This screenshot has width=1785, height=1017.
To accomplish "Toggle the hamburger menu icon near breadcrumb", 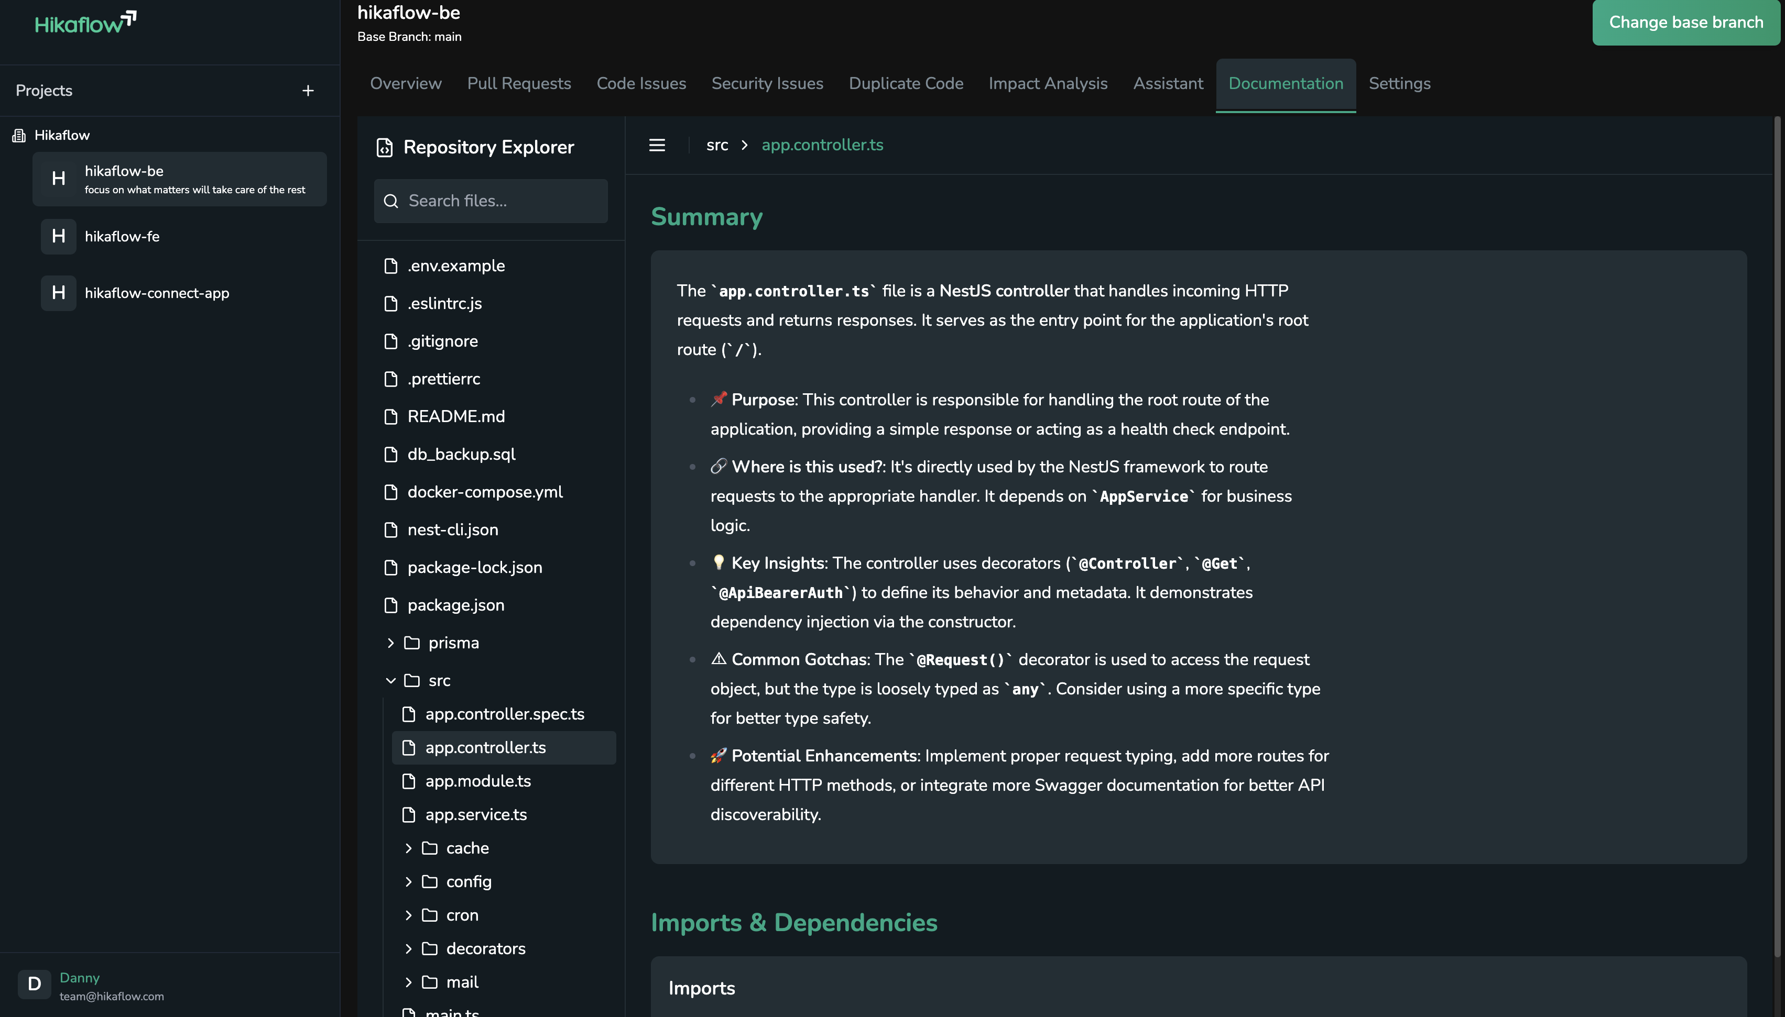I will tap(656, 145).
